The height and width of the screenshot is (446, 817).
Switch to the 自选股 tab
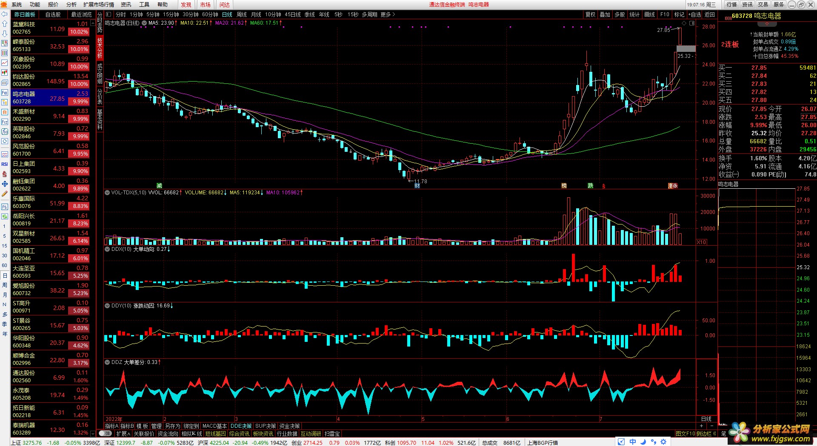pyautogui.click(x=53, y=14)
